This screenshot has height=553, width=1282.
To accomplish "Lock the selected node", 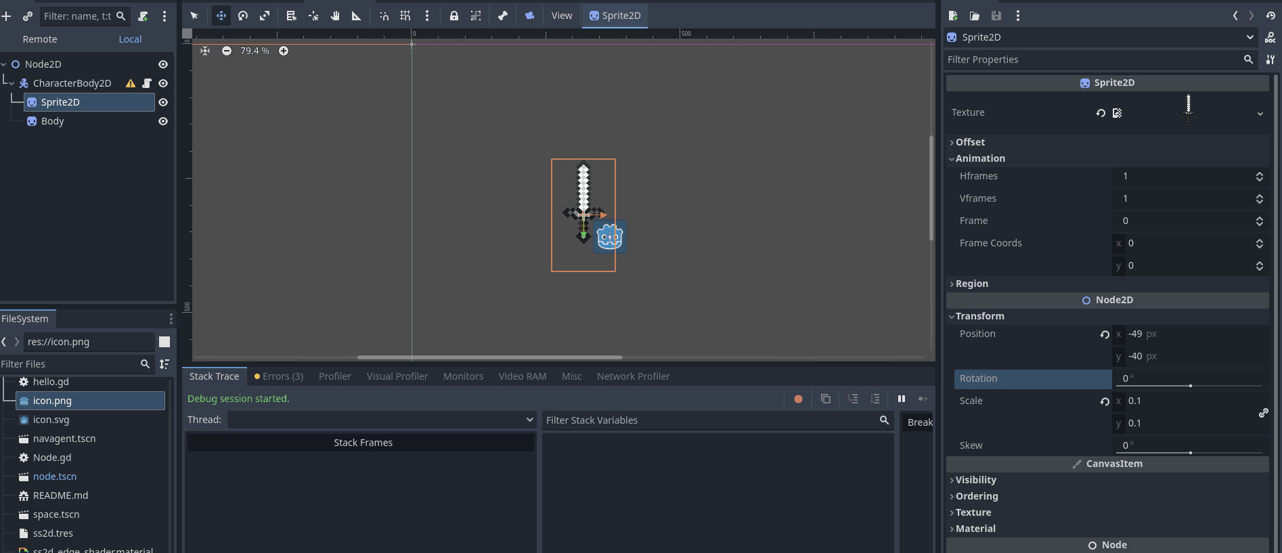I will 454,16.
